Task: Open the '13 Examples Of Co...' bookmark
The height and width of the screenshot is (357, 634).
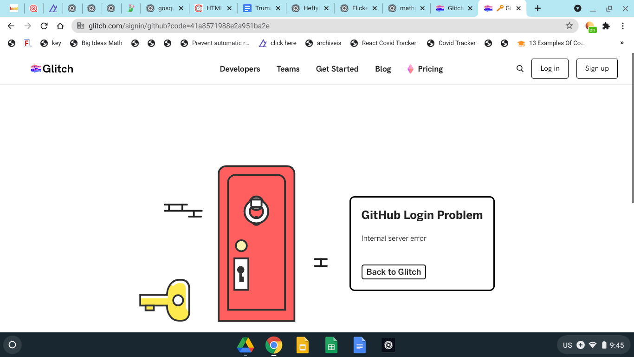Action: click(x=551, y=43)
